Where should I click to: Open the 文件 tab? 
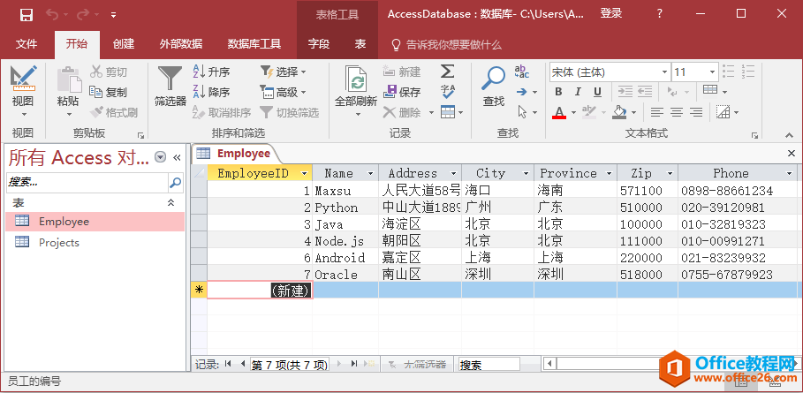tap(27, 44)
